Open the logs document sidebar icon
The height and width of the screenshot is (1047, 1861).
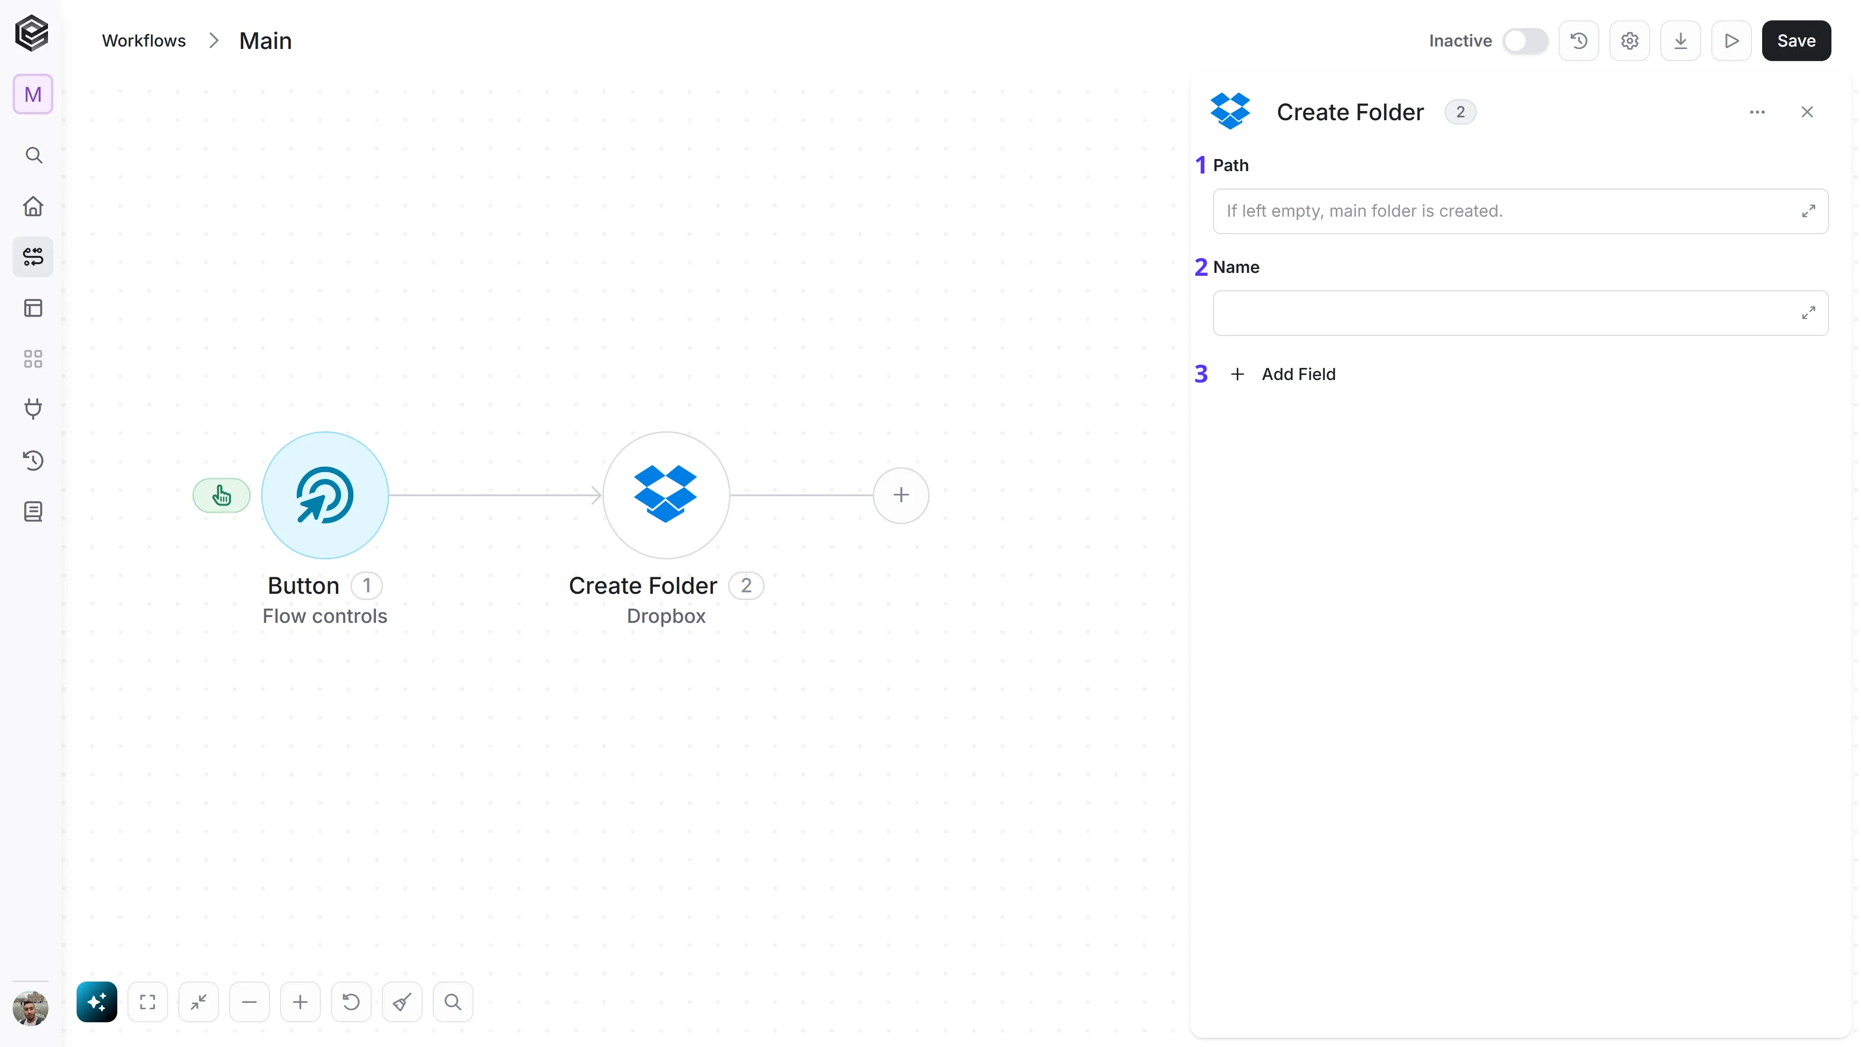pyautogui.click(x=33, y=511)
